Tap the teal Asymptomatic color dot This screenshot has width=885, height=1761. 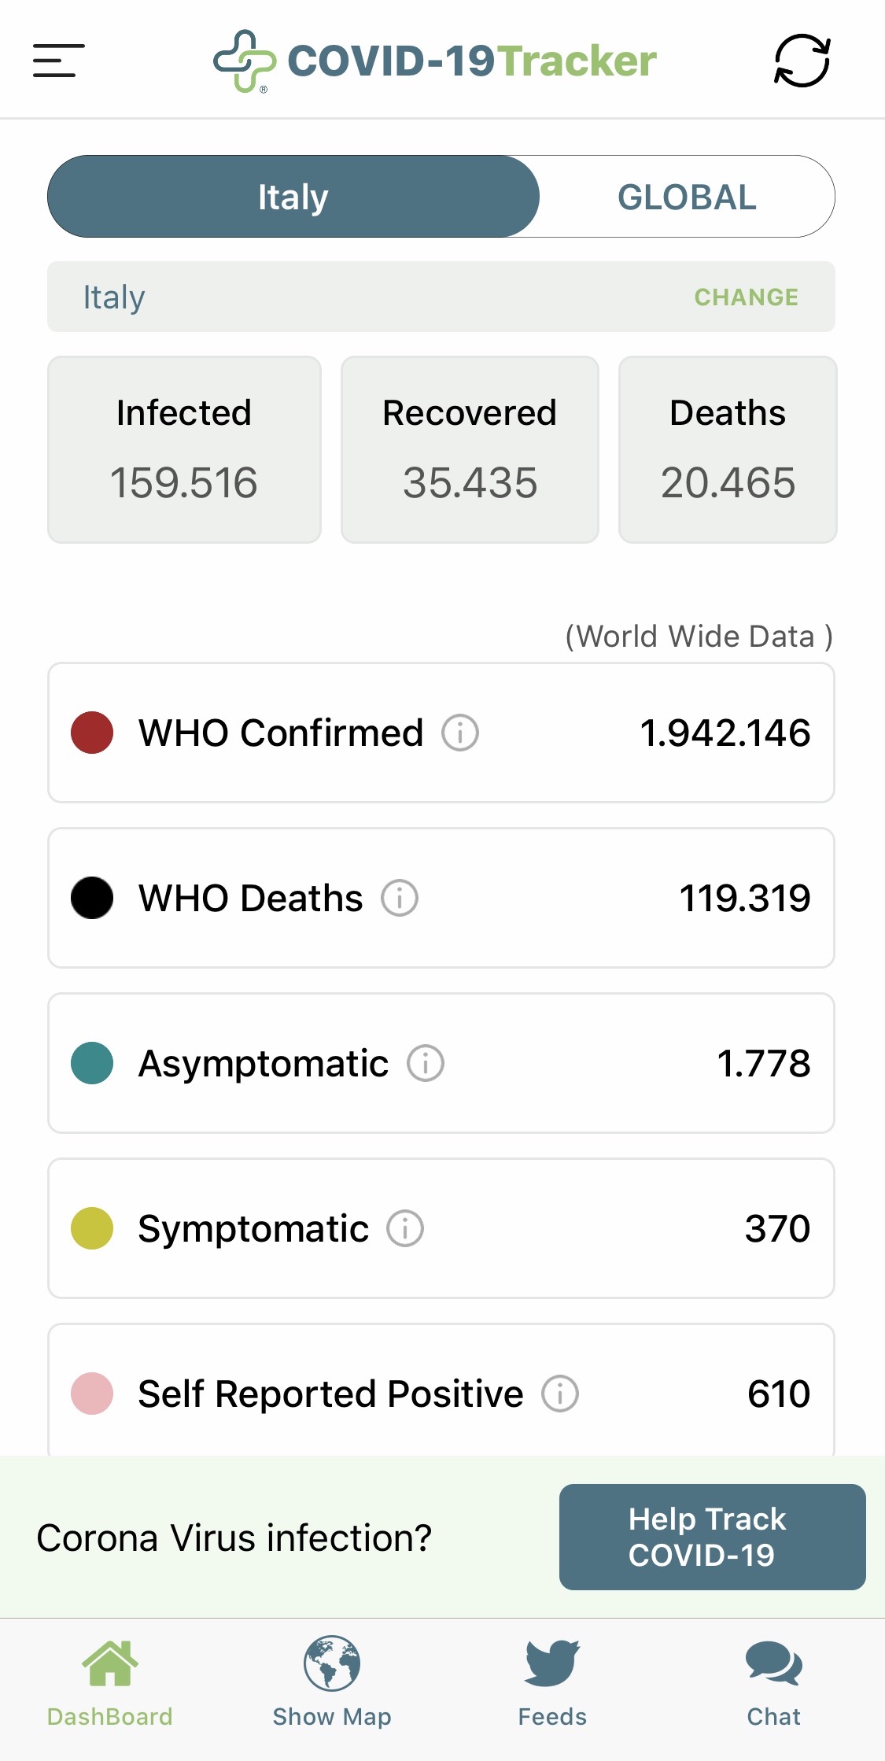[92, 1063]
